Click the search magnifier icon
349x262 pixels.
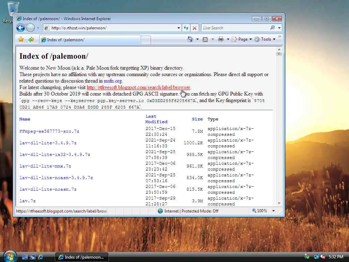pyautogui.click(x=272, y=28)
